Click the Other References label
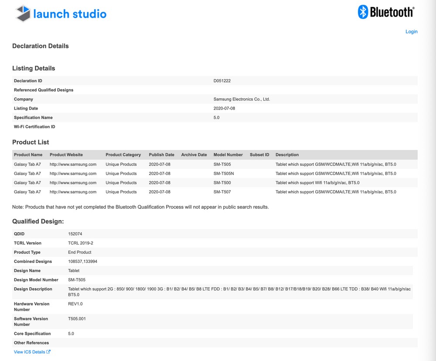This screenshot has height=361, width=436. point(31,343)
